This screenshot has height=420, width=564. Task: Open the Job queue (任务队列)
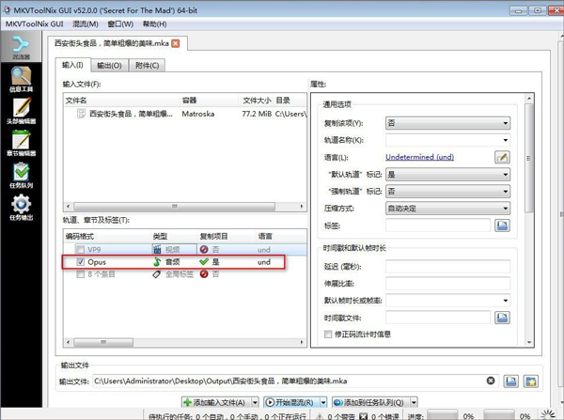tap(21, 176)
